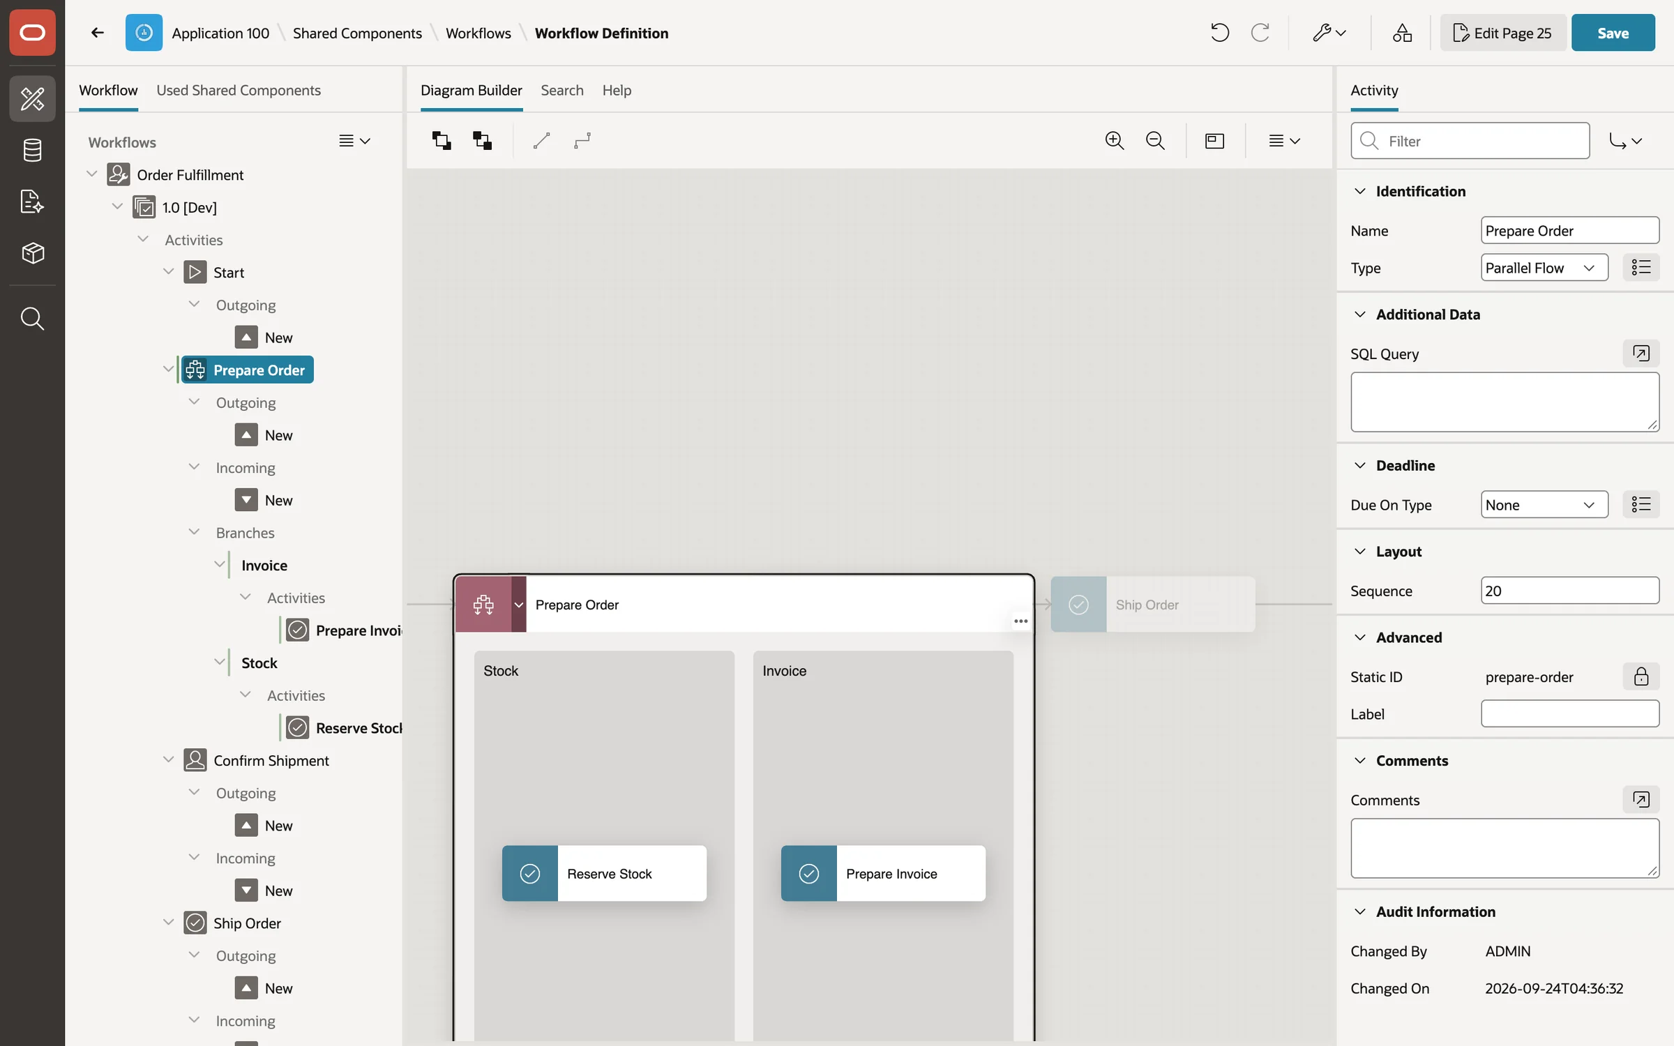Open the sidebar search magnifier
The width and height of the screenshot is (1674, 1046).
pos(32,319)
